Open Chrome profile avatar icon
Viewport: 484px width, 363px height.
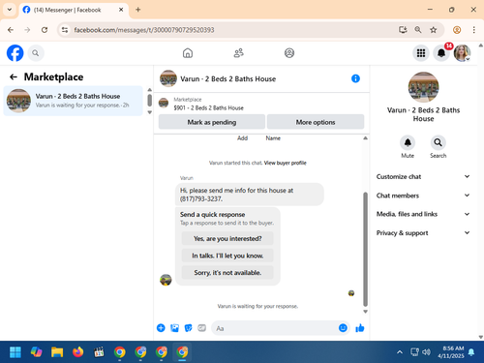457,30
